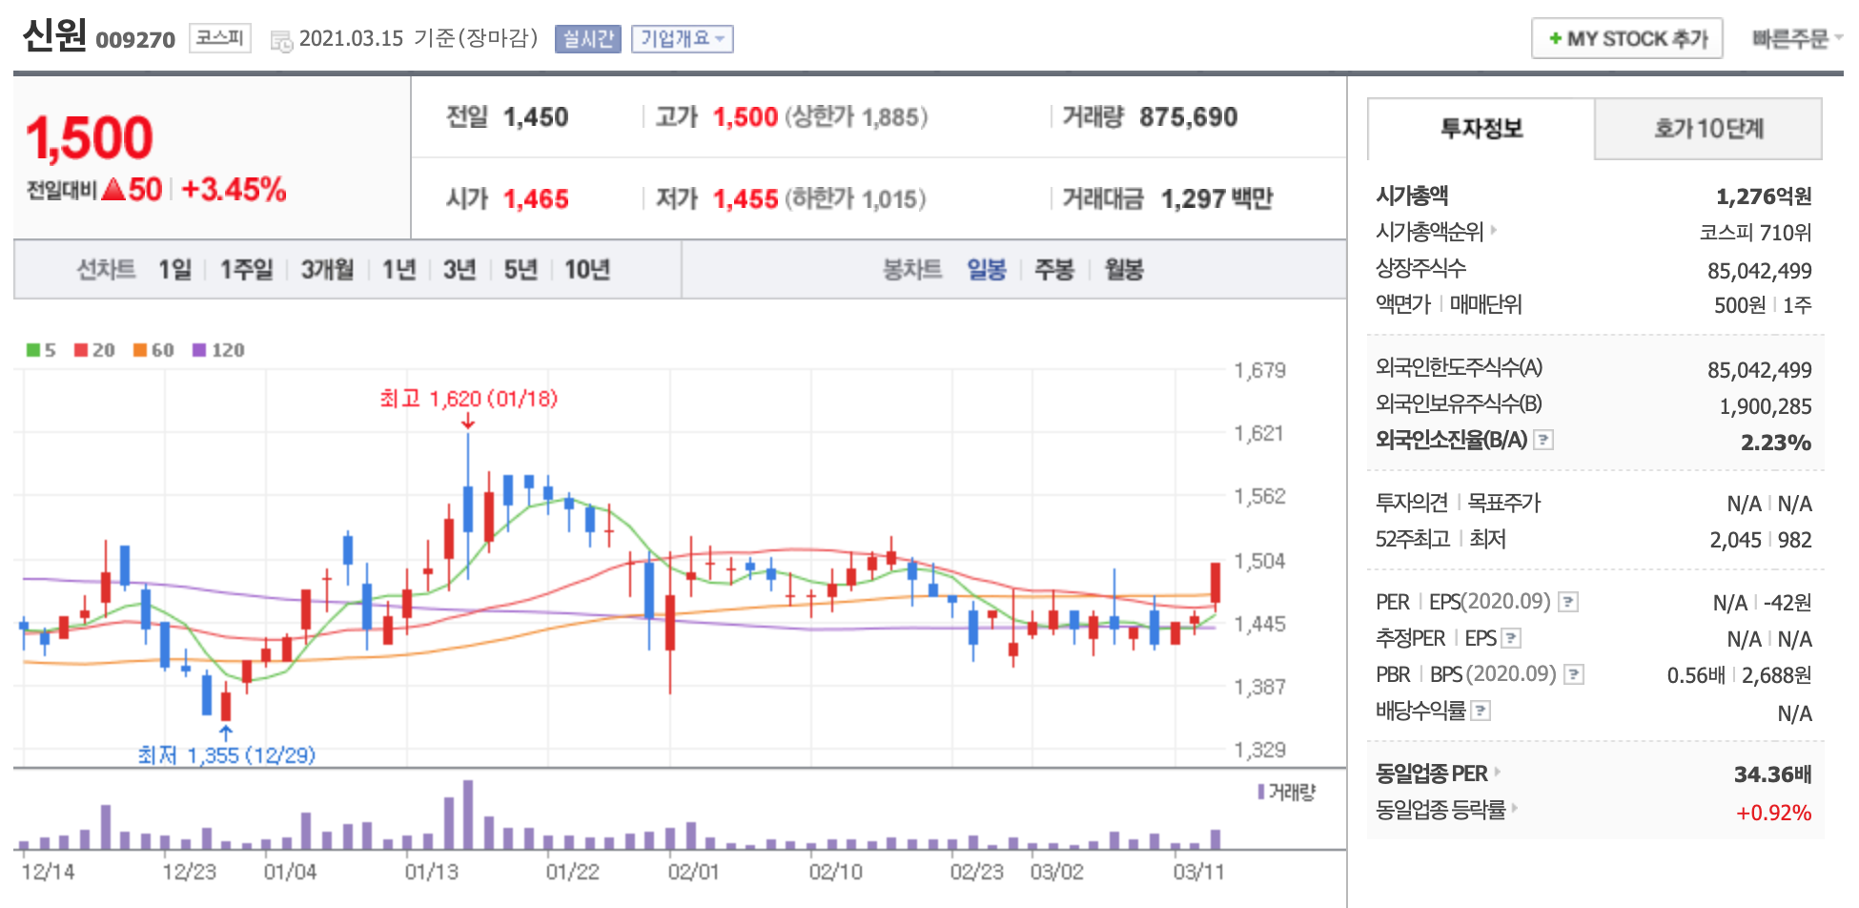The width and height of the screenshot is (1859, 908).
Task: Expand the 기업개요 dropdown
Action: click(x=682, y=39)
